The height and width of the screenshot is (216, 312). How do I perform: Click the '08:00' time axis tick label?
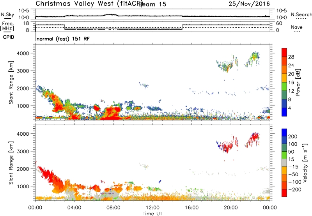pyautogui.click(x=113, y=208)
